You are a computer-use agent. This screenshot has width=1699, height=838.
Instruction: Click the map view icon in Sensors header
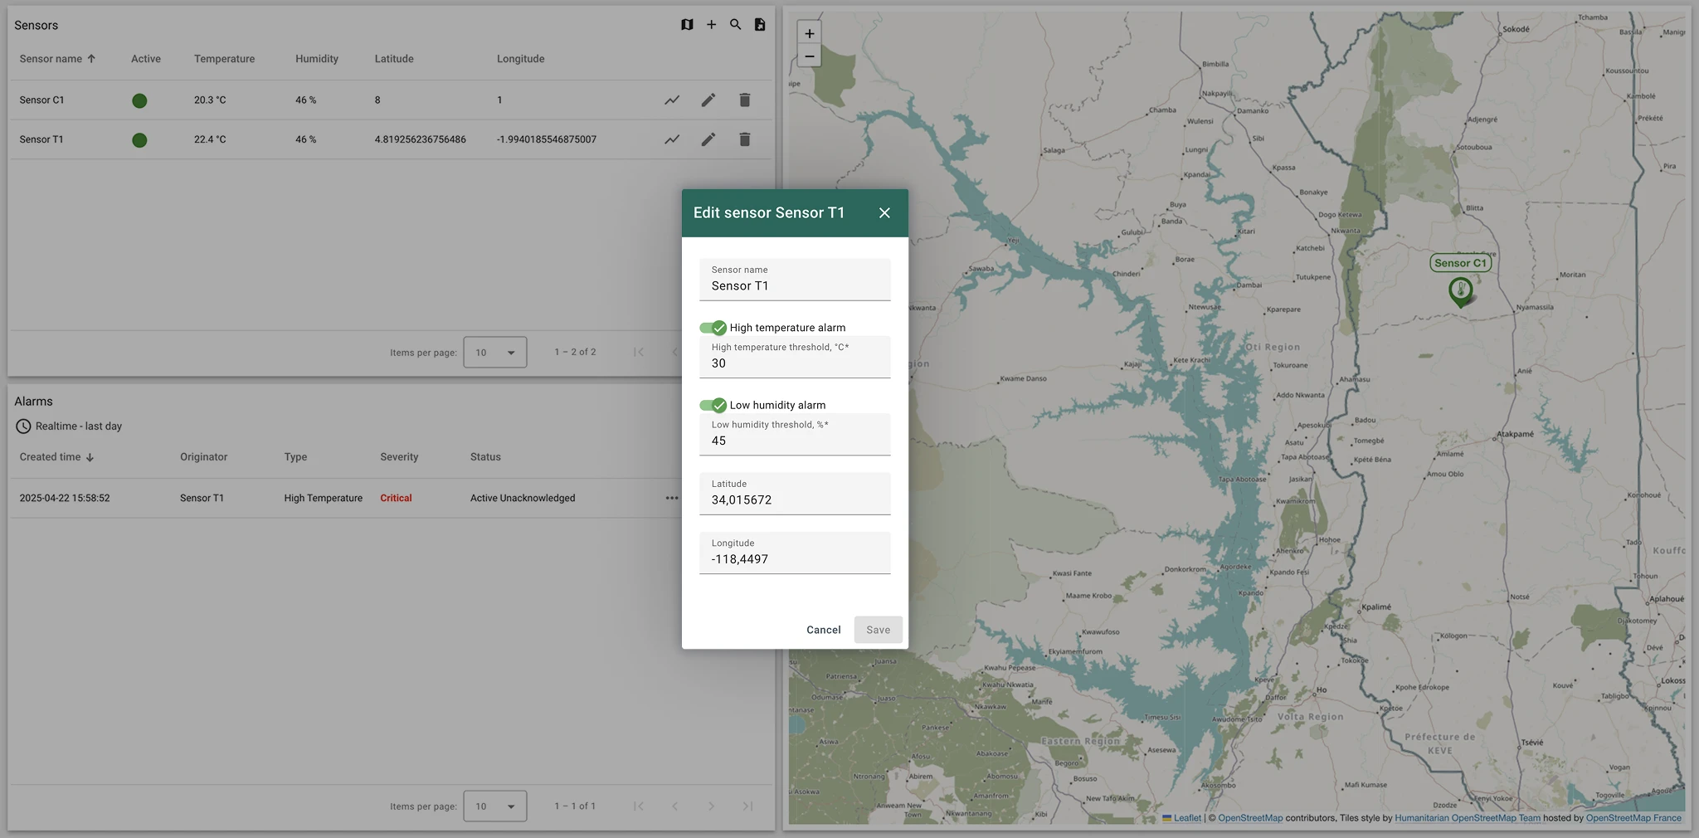(x=687, y=25)
